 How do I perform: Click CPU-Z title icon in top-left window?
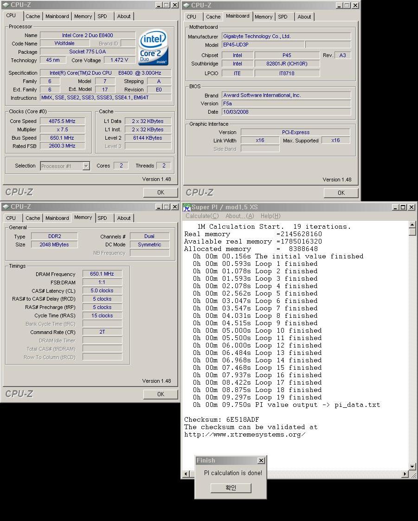6,5
